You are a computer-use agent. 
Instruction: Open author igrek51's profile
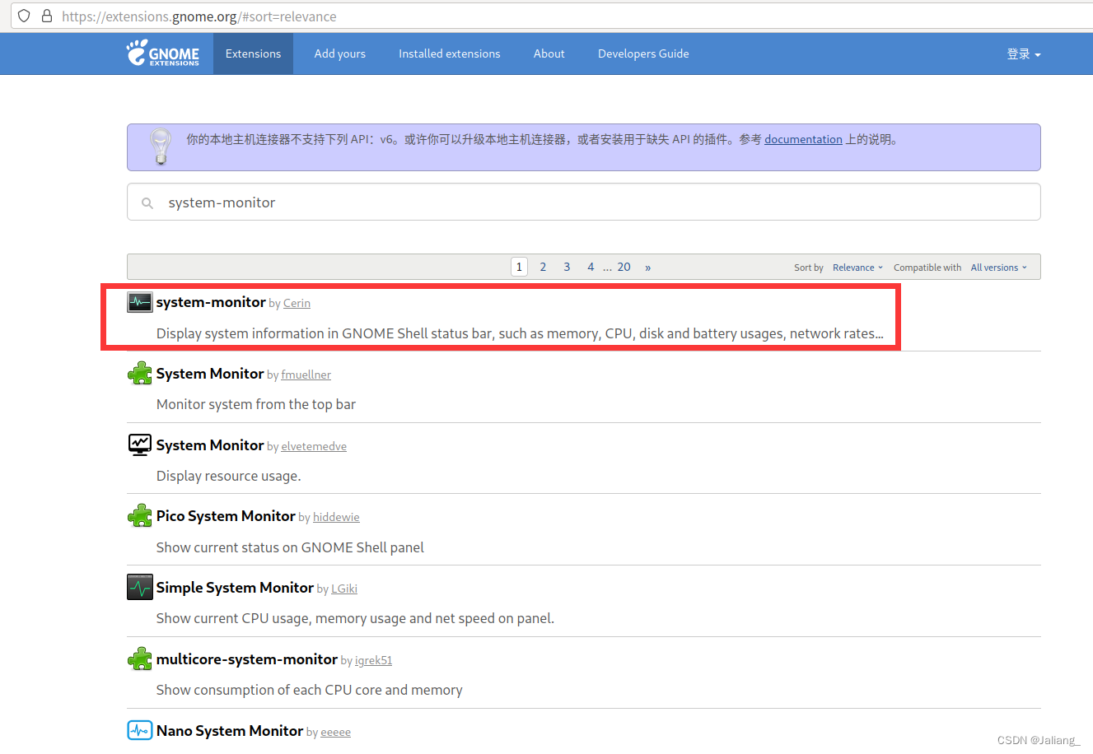point(373,660)
